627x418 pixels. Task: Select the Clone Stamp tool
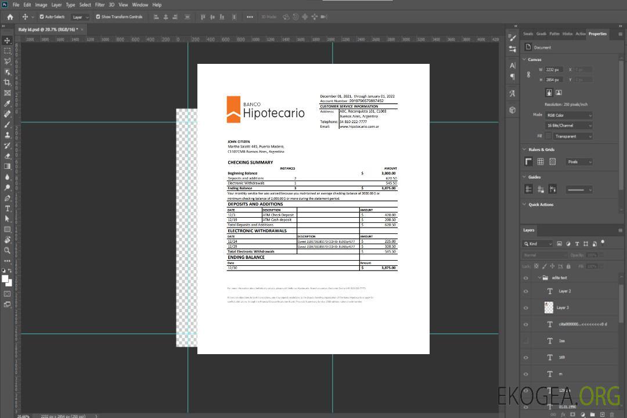point(8,135)
